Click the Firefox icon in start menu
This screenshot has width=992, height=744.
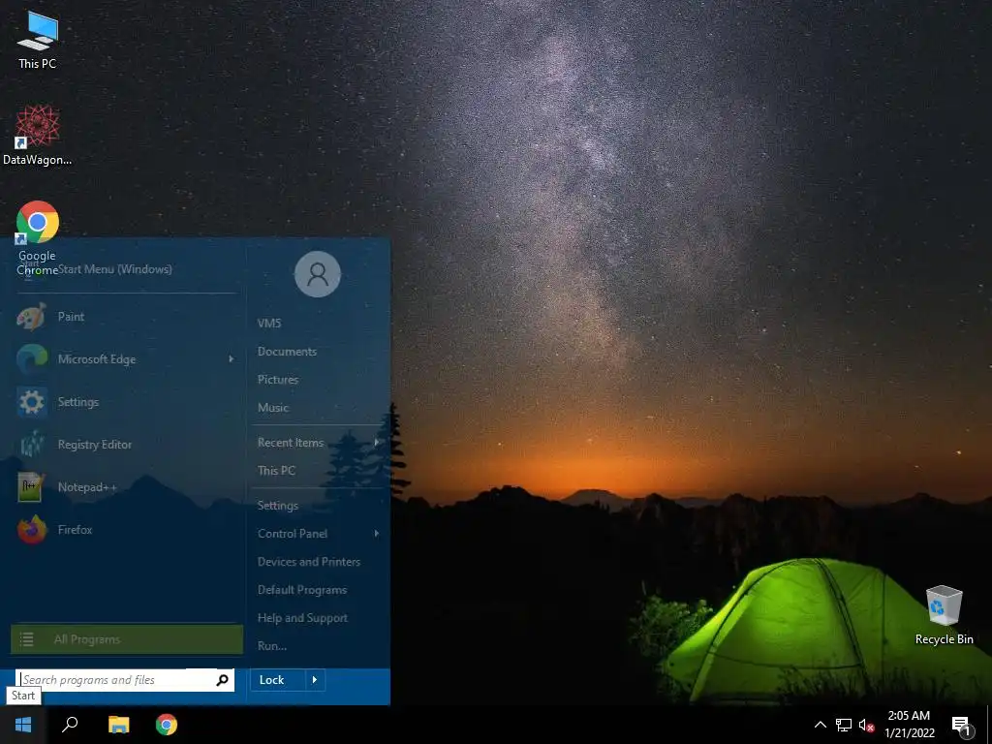tap(32, 530)
